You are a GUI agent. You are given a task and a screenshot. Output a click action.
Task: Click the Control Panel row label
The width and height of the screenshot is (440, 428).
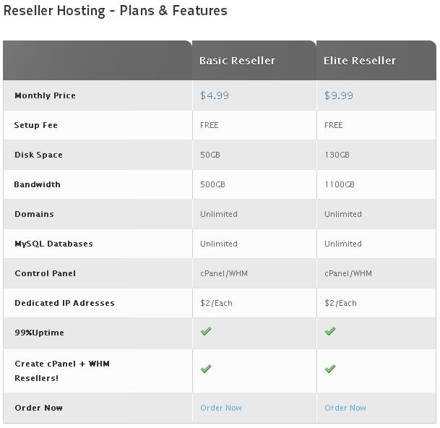pyautogui.click(x=46, y=273)
